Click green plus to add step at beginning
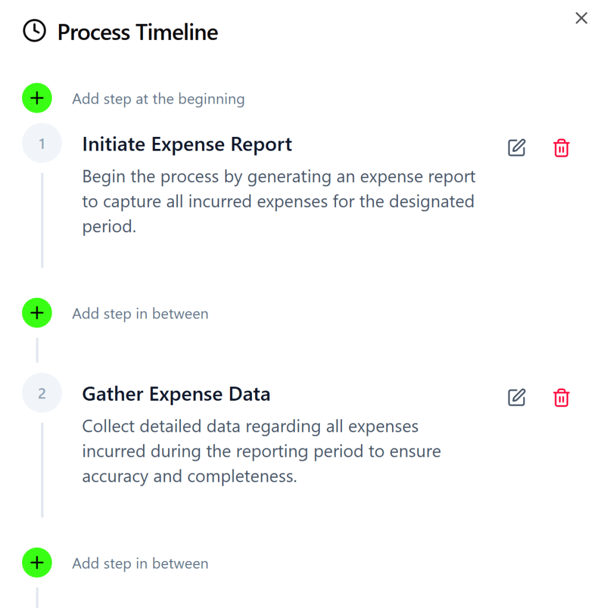Image resolution: width=610 pixels, height=608 pixels. pos(37,98)
